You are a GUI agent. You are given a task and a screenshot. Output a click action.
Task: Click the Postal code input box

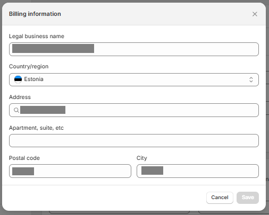(x=70, y=171)
